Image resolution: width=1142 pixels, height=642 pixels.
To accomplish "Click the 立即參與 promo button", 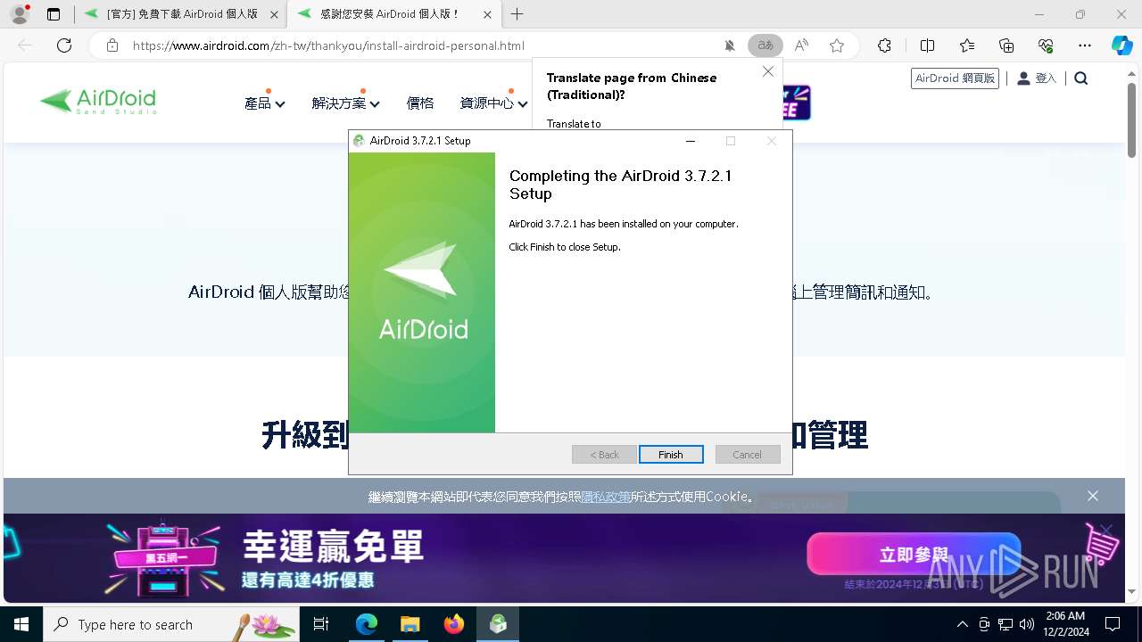I will (914, 555).
